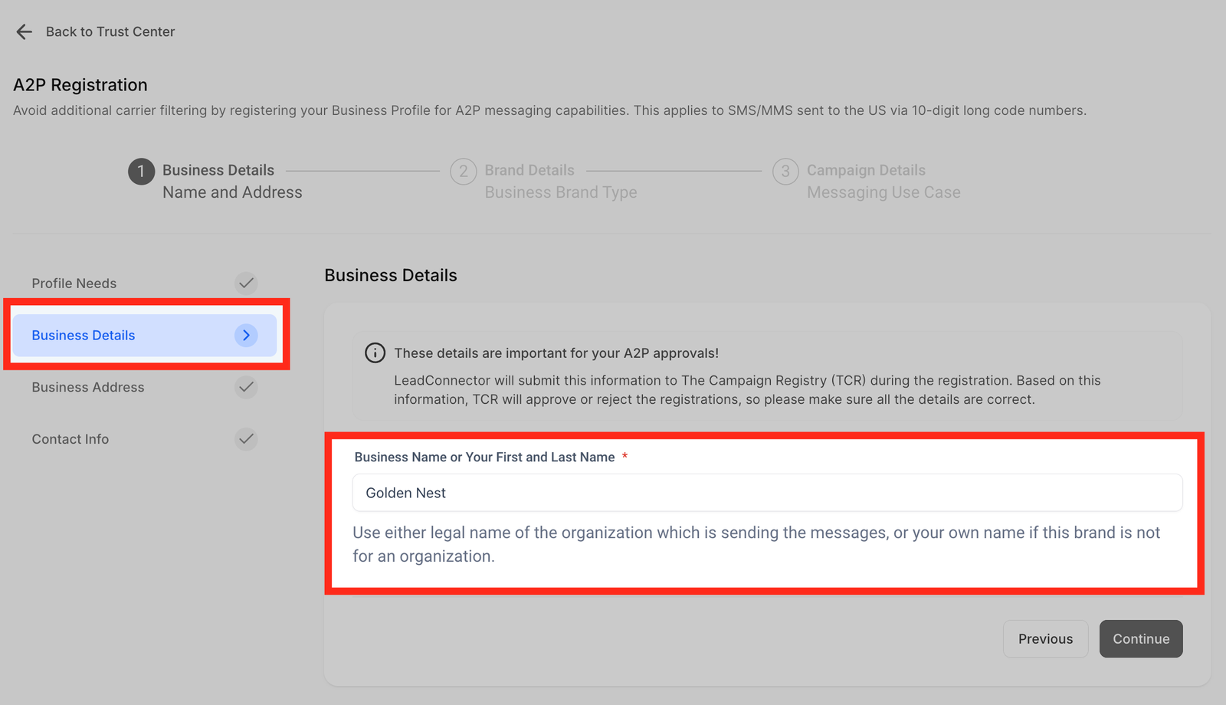This screenshot has width=1226, height=705.
Task: Click the back arrow icon
Action: coord(24,31)
